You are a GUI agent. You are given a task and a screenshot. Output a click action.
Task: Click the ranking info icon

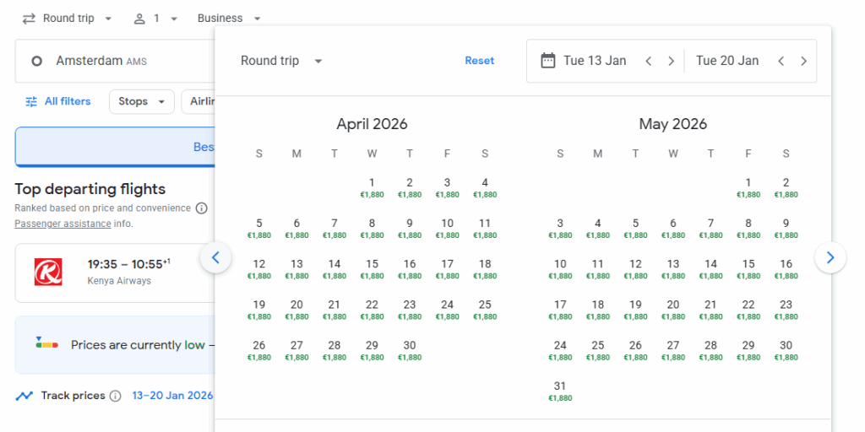201,208
